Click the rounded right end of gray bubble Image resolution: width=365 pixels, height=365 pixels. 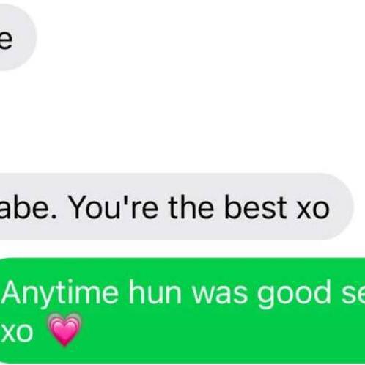click(342, 207)
